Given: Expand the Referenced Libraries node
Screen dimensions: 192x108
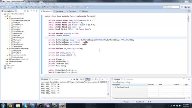Looking at the screenshot, I should (5, 61).
